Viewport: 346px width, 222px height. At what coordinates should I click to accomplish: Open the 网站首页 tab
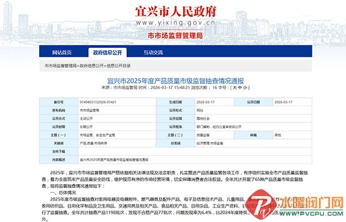tap(62, 52)
